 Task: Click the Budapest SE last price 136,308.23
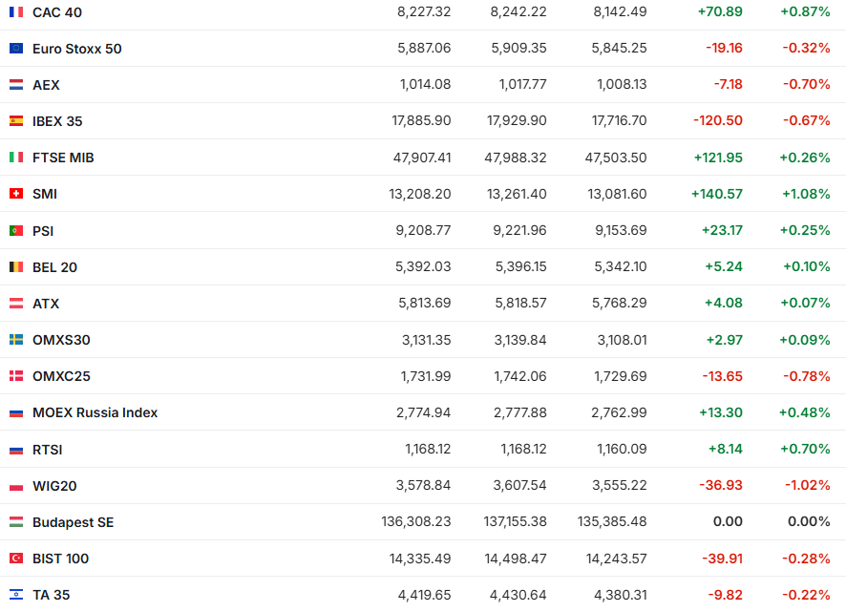(x=415, y=522)
